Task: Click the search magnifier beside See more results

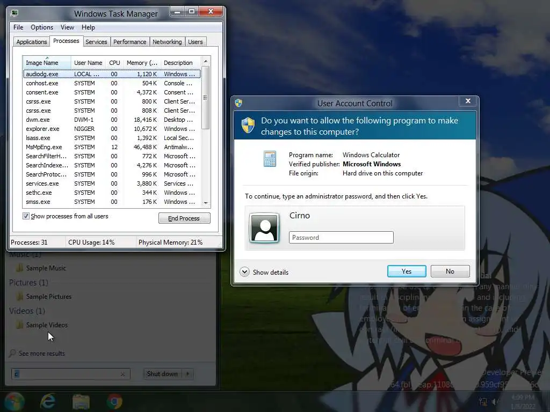Action: pos(12,353)
